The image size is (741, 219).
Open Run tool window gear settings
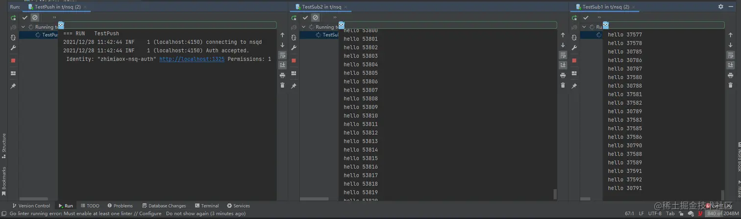tap(721, 7)
